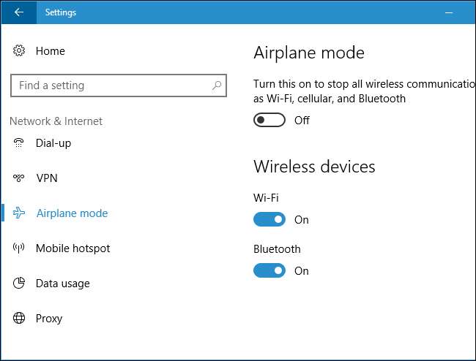The width and height of the screenshot is (476, 361).
Task: Click the back arrow in title bar
Action: tap(18, 12)
